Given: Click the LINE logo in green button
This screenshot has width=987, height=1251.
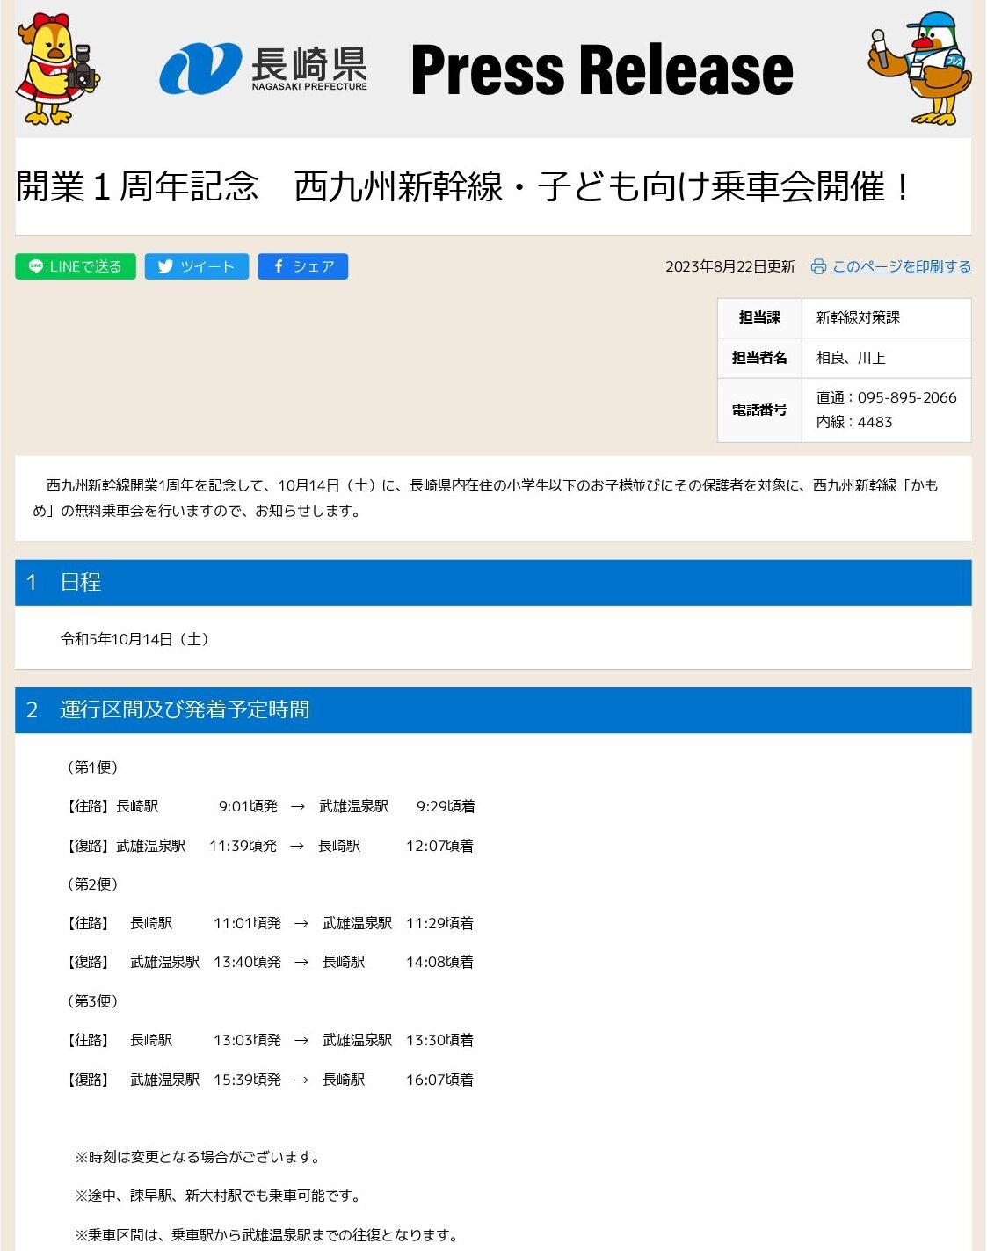Looking at the screenshot, I should pyautogui.click(x=36, y=266).
